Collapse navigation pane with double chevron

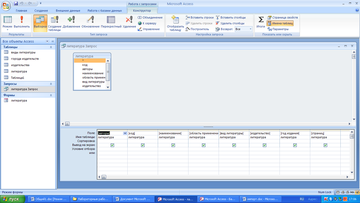(53, 41)
